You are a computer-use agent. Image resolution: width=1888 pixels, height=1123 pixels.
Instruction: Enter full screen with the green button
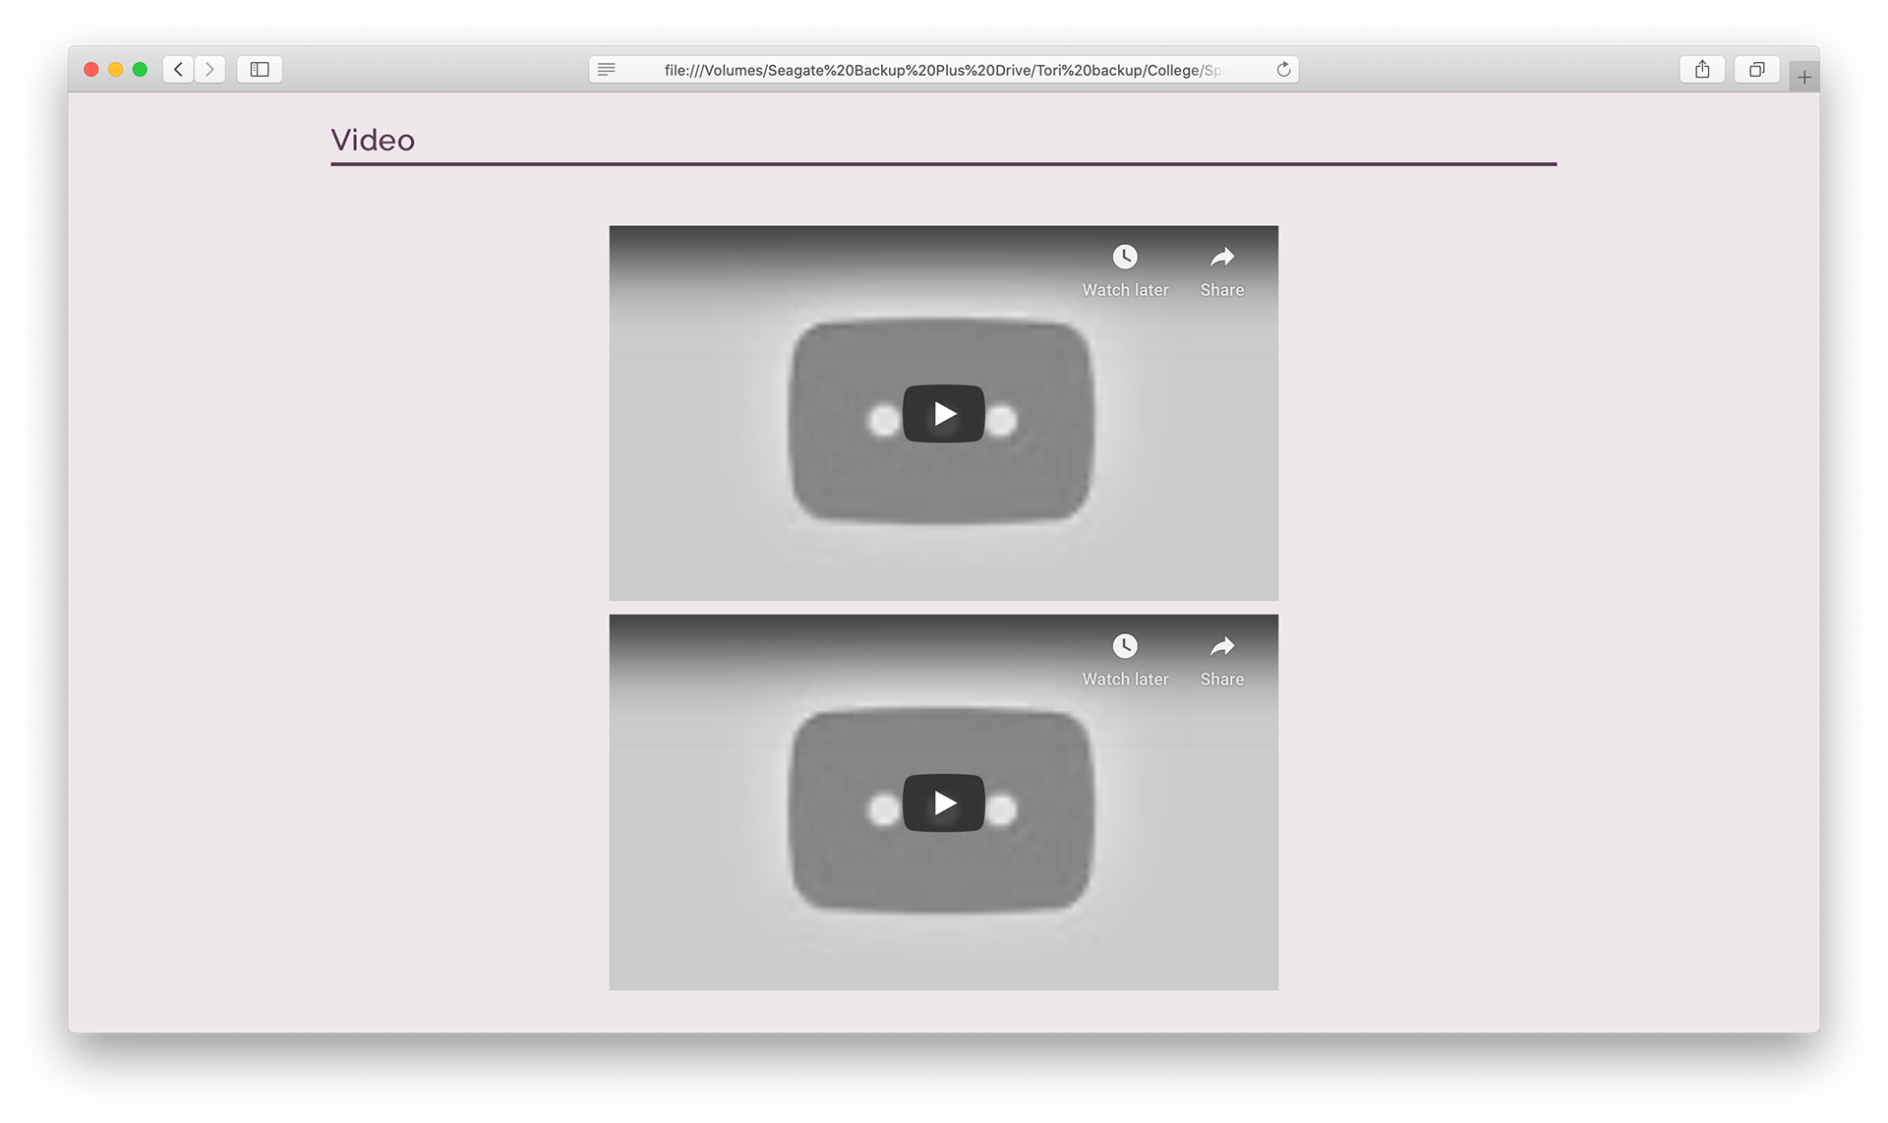tap(140, 69)
